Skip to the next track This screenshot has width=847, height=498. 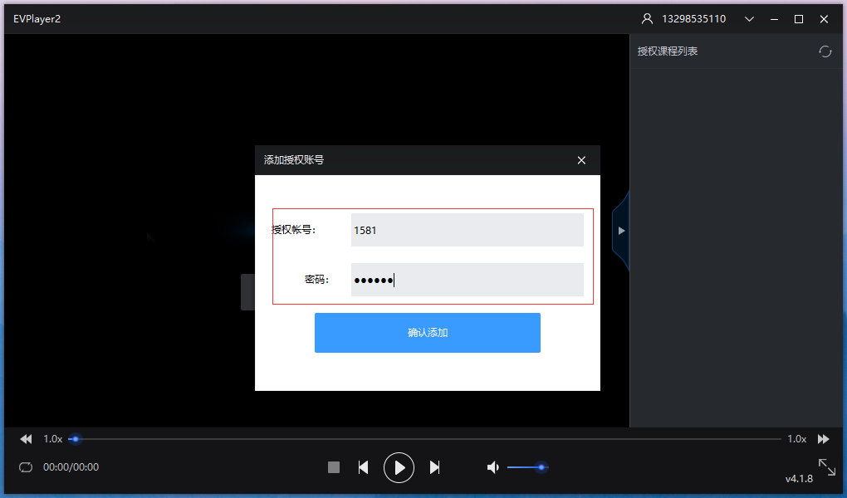click(x=434, y=467)
